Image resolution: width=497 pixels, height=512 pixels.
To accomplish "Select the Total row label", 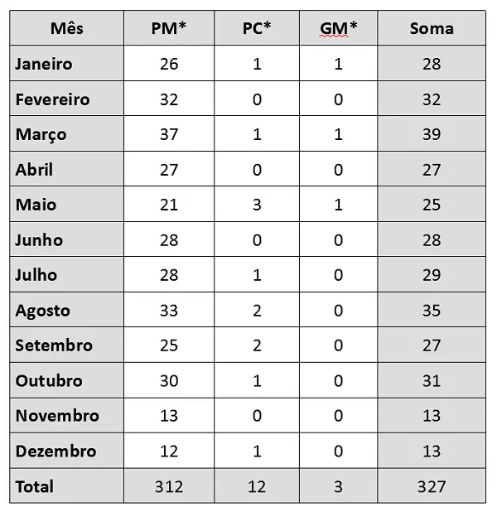I will pos(35,486).
